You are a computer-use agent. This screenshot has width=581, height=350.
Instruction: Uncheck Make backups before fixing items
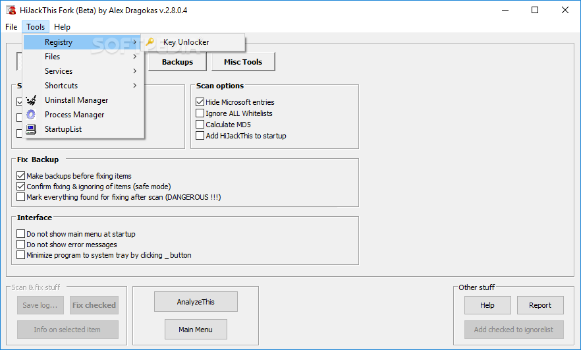tap(21, 176)
